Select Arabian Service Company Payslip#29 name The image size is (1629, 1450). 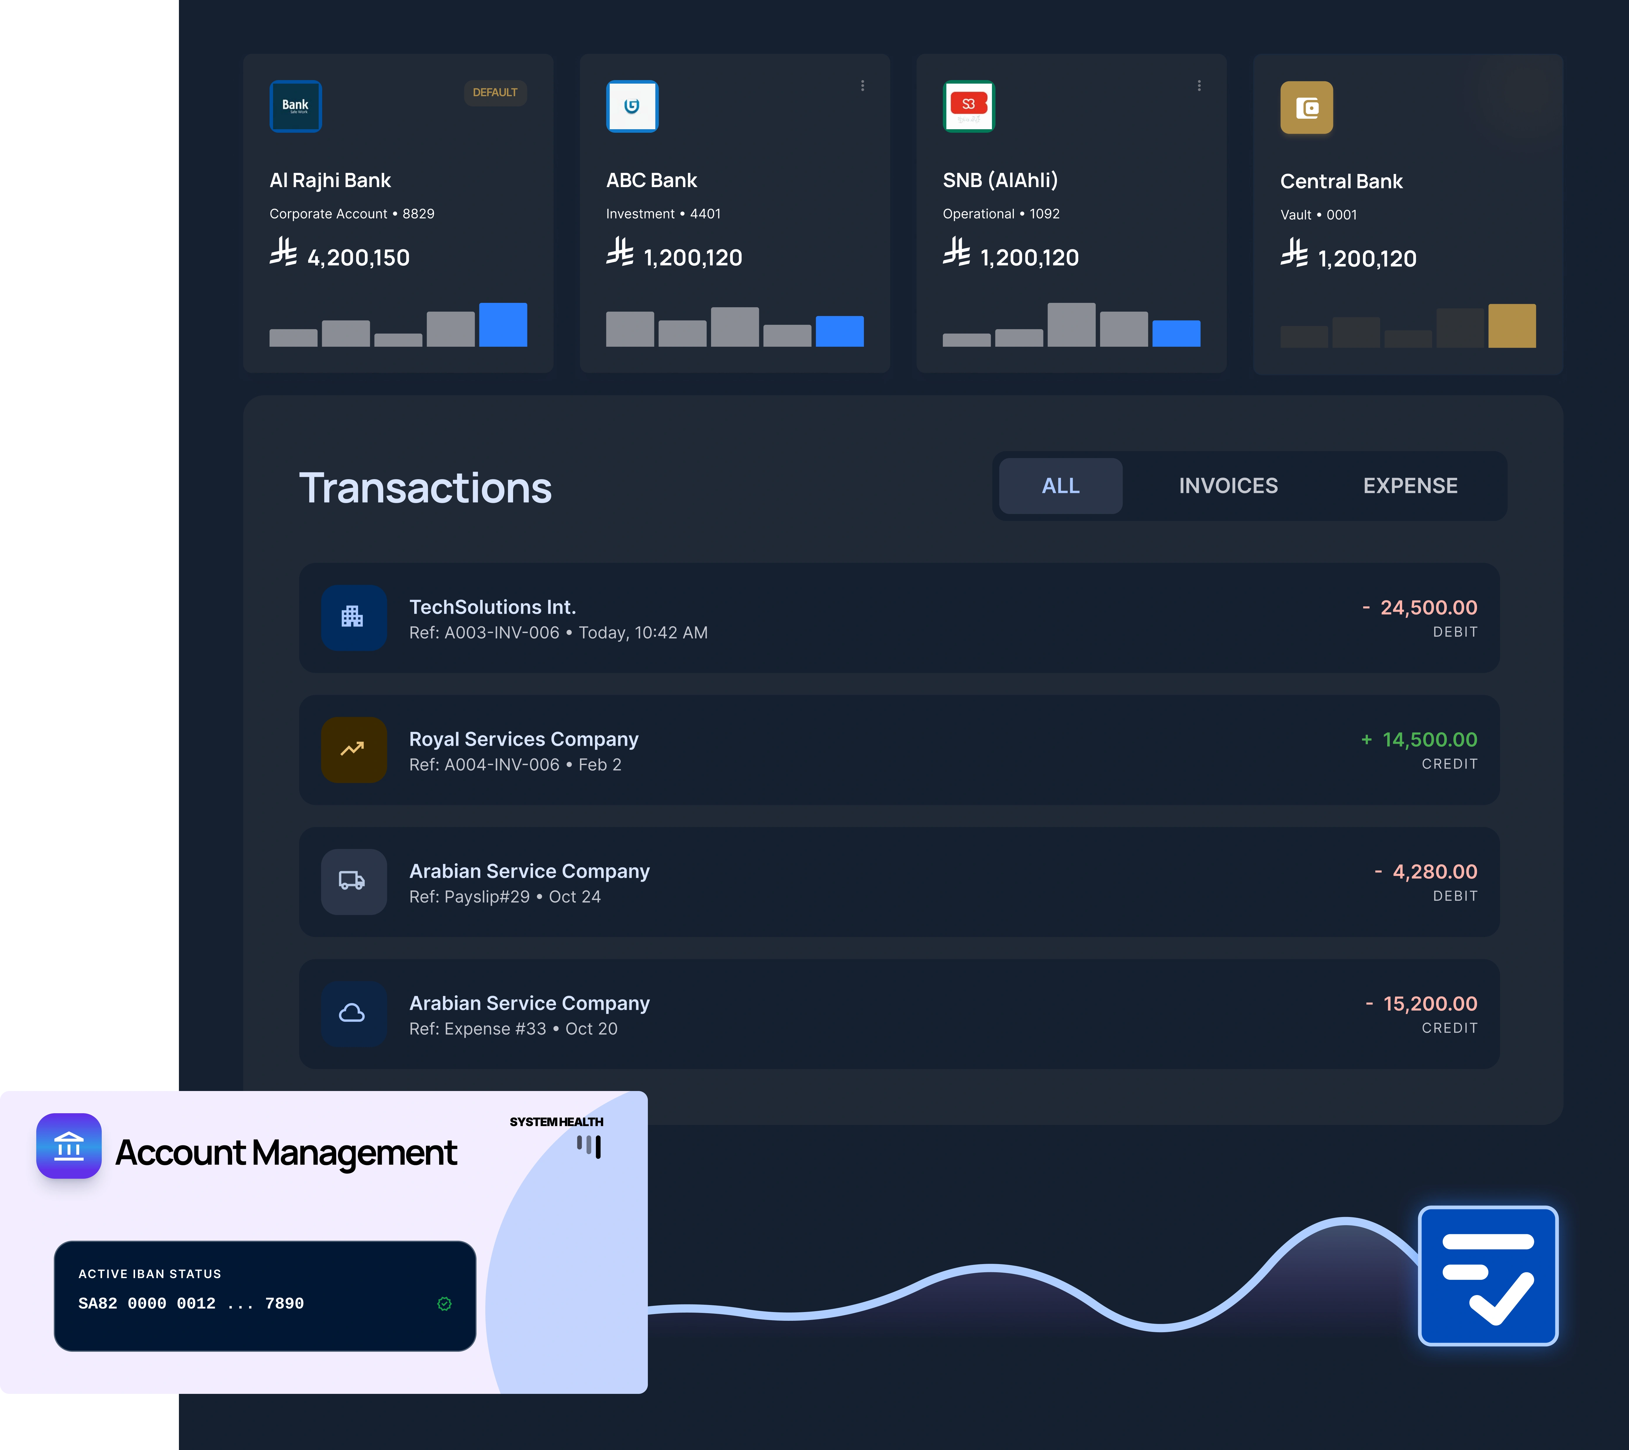click(529, 871)
